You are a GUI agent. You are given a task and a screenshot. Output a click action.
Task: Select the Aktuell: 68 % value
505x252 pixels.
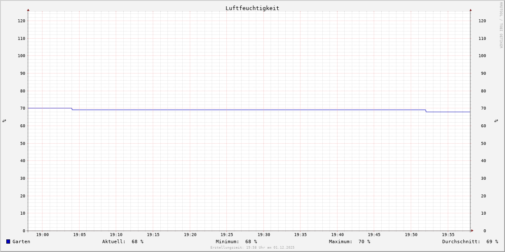tap(123, 241)
